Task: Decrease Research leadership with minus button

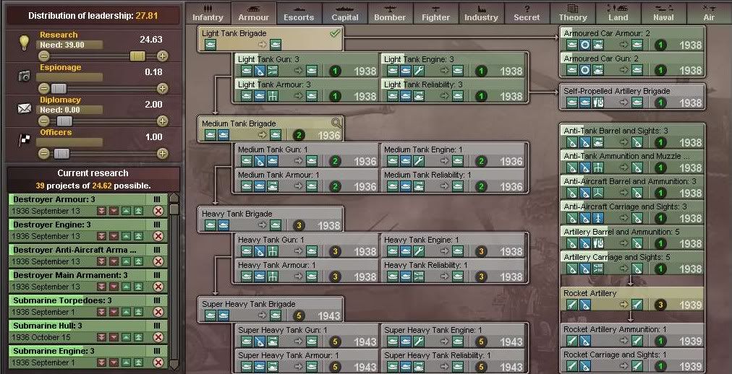Action: (43, 56)
